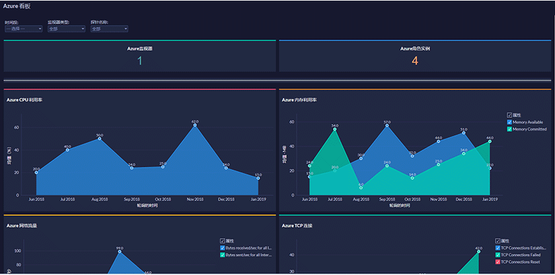Click Aug 2018 label under CPU chart
The width and height of the screenshot is (555, 275).
[x=100, y=199]
